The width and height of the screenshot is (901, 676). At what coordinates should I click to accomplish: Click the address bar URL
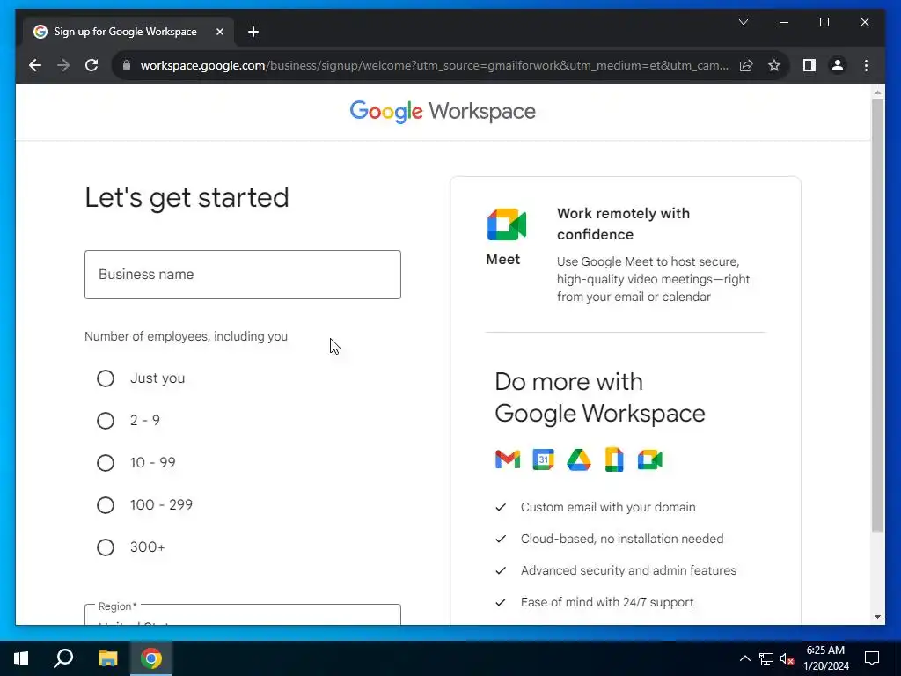click(434, 65)
